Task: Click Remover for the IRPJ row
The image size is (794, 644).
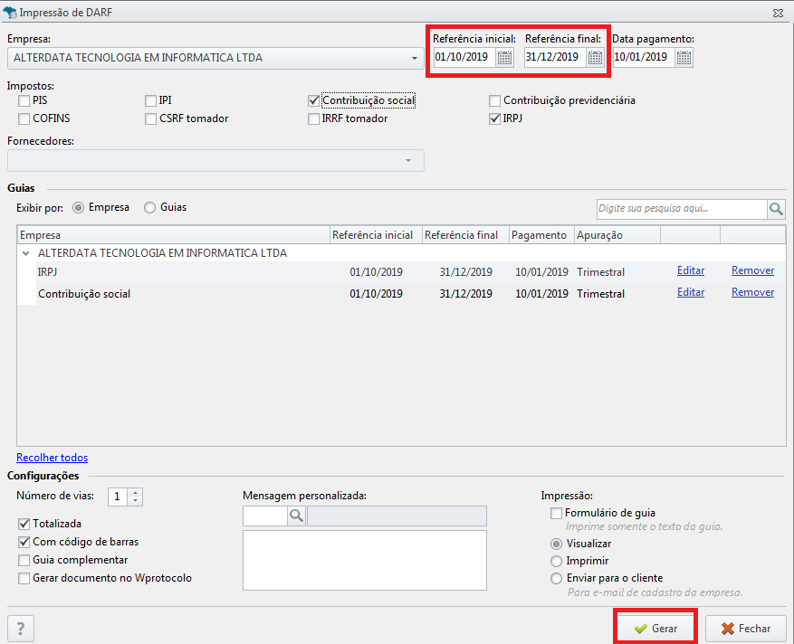Action: [x=752, y=270]
